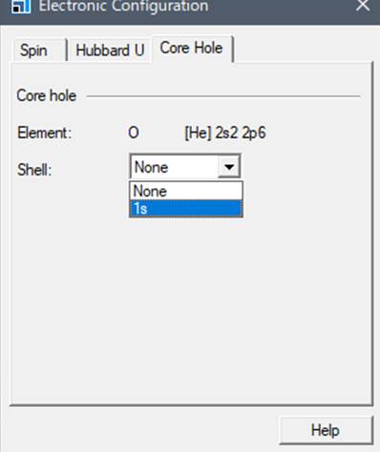This screenshot has height=452, width=380.
Task: Select the Core Hole tab
Action: pos(192,49)
